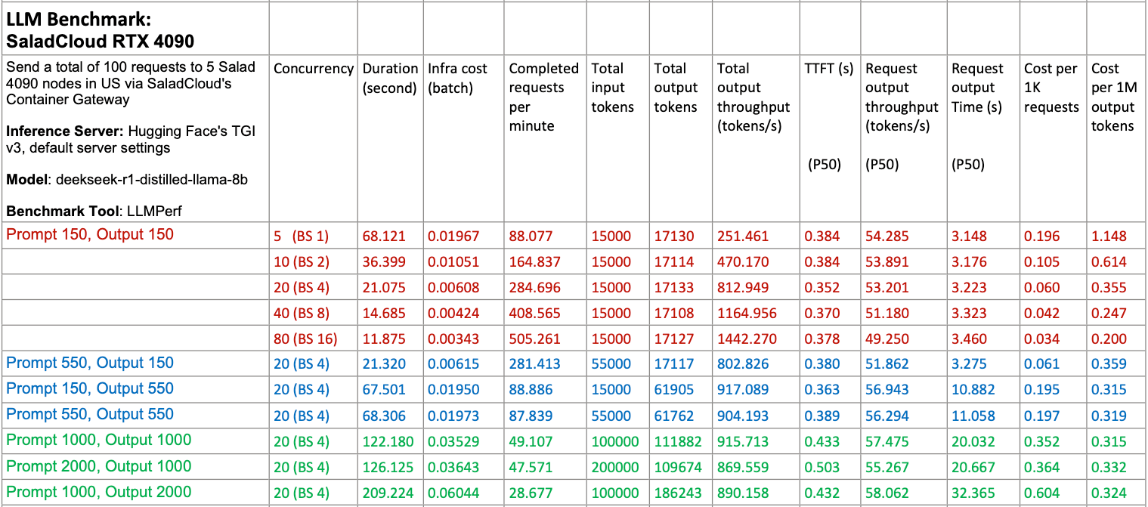1148x507 pixels.
Task: Click the 'Cost per 1M output tokens' header
Action: coord(1114,97)
